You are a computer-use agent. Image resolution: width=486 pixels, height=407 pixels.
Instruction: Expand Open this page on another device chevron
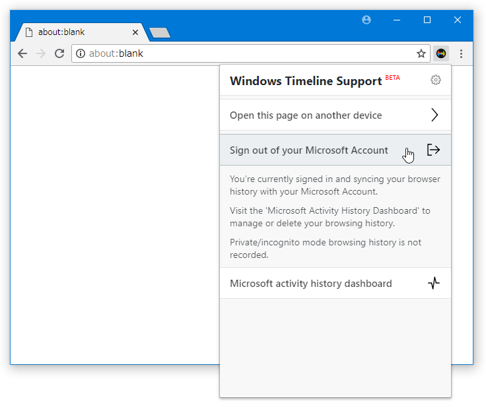434,115
